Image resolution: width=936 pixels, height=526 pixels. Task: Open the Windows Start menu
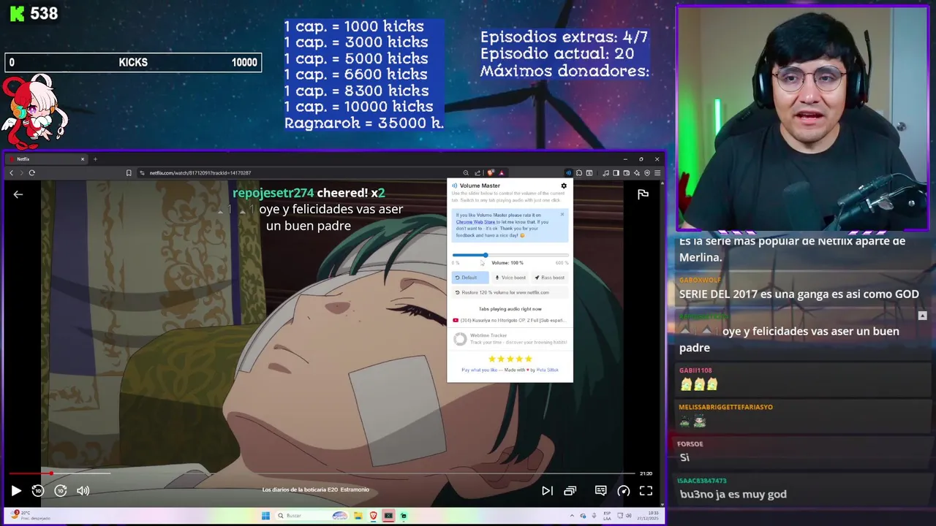(265, 516)
